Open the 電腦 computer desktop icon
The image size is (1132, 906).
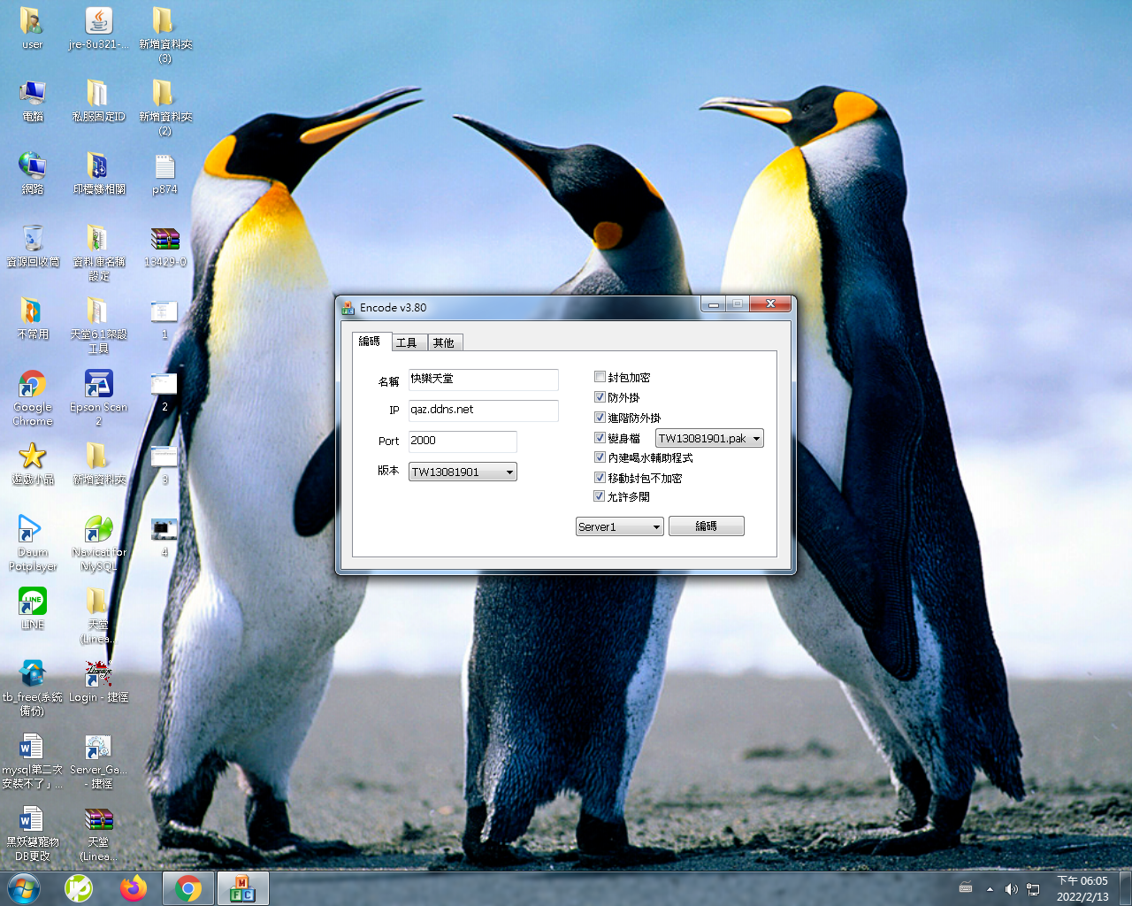pos(32,100)
